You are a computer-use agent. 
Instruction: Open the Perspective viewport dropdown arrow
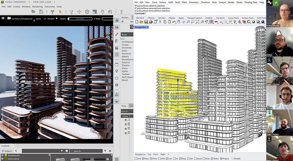coord(148,27)
